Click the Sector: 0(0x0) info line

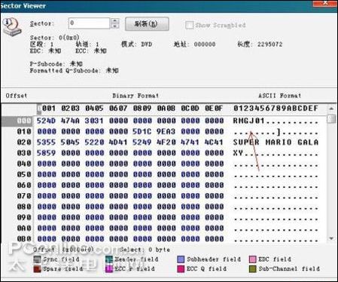tap(55, 38)
